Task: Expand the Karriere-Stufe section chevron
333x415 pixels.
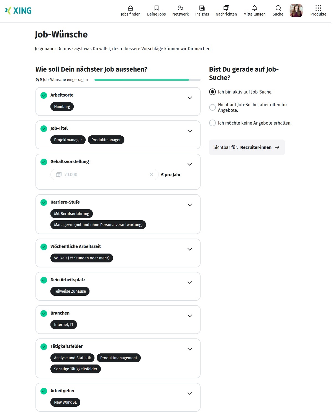Action: click(190, 205)
